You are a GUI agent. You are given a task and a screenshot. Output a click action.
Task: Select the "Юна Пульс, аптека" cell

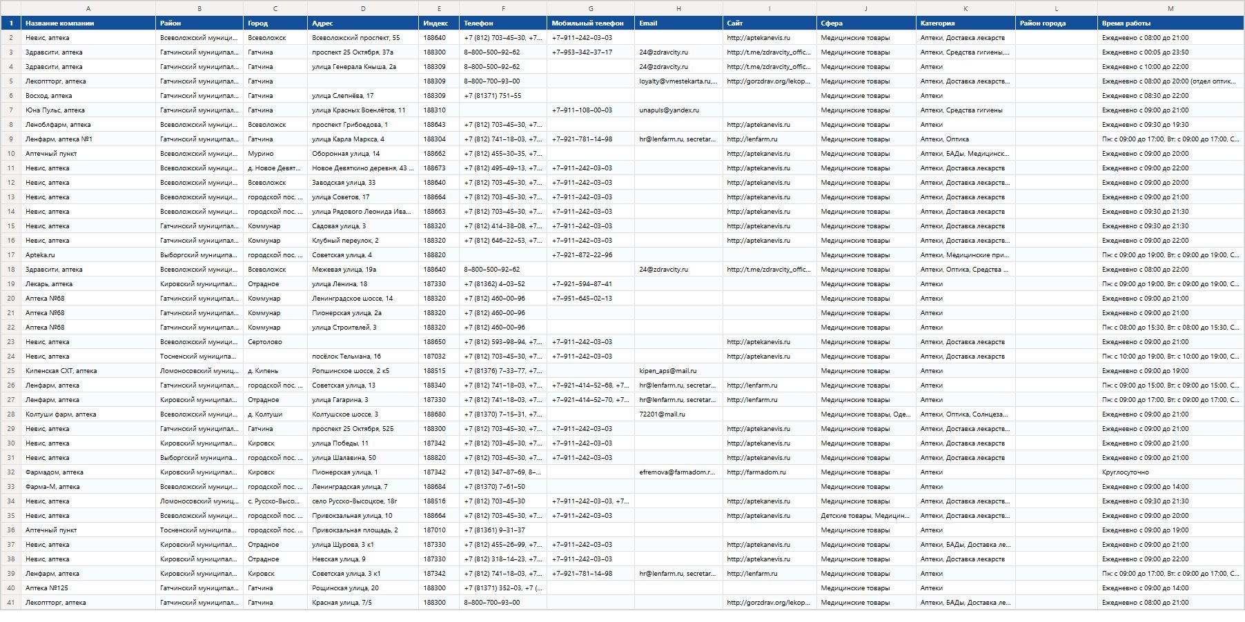[x=88, y=110]
